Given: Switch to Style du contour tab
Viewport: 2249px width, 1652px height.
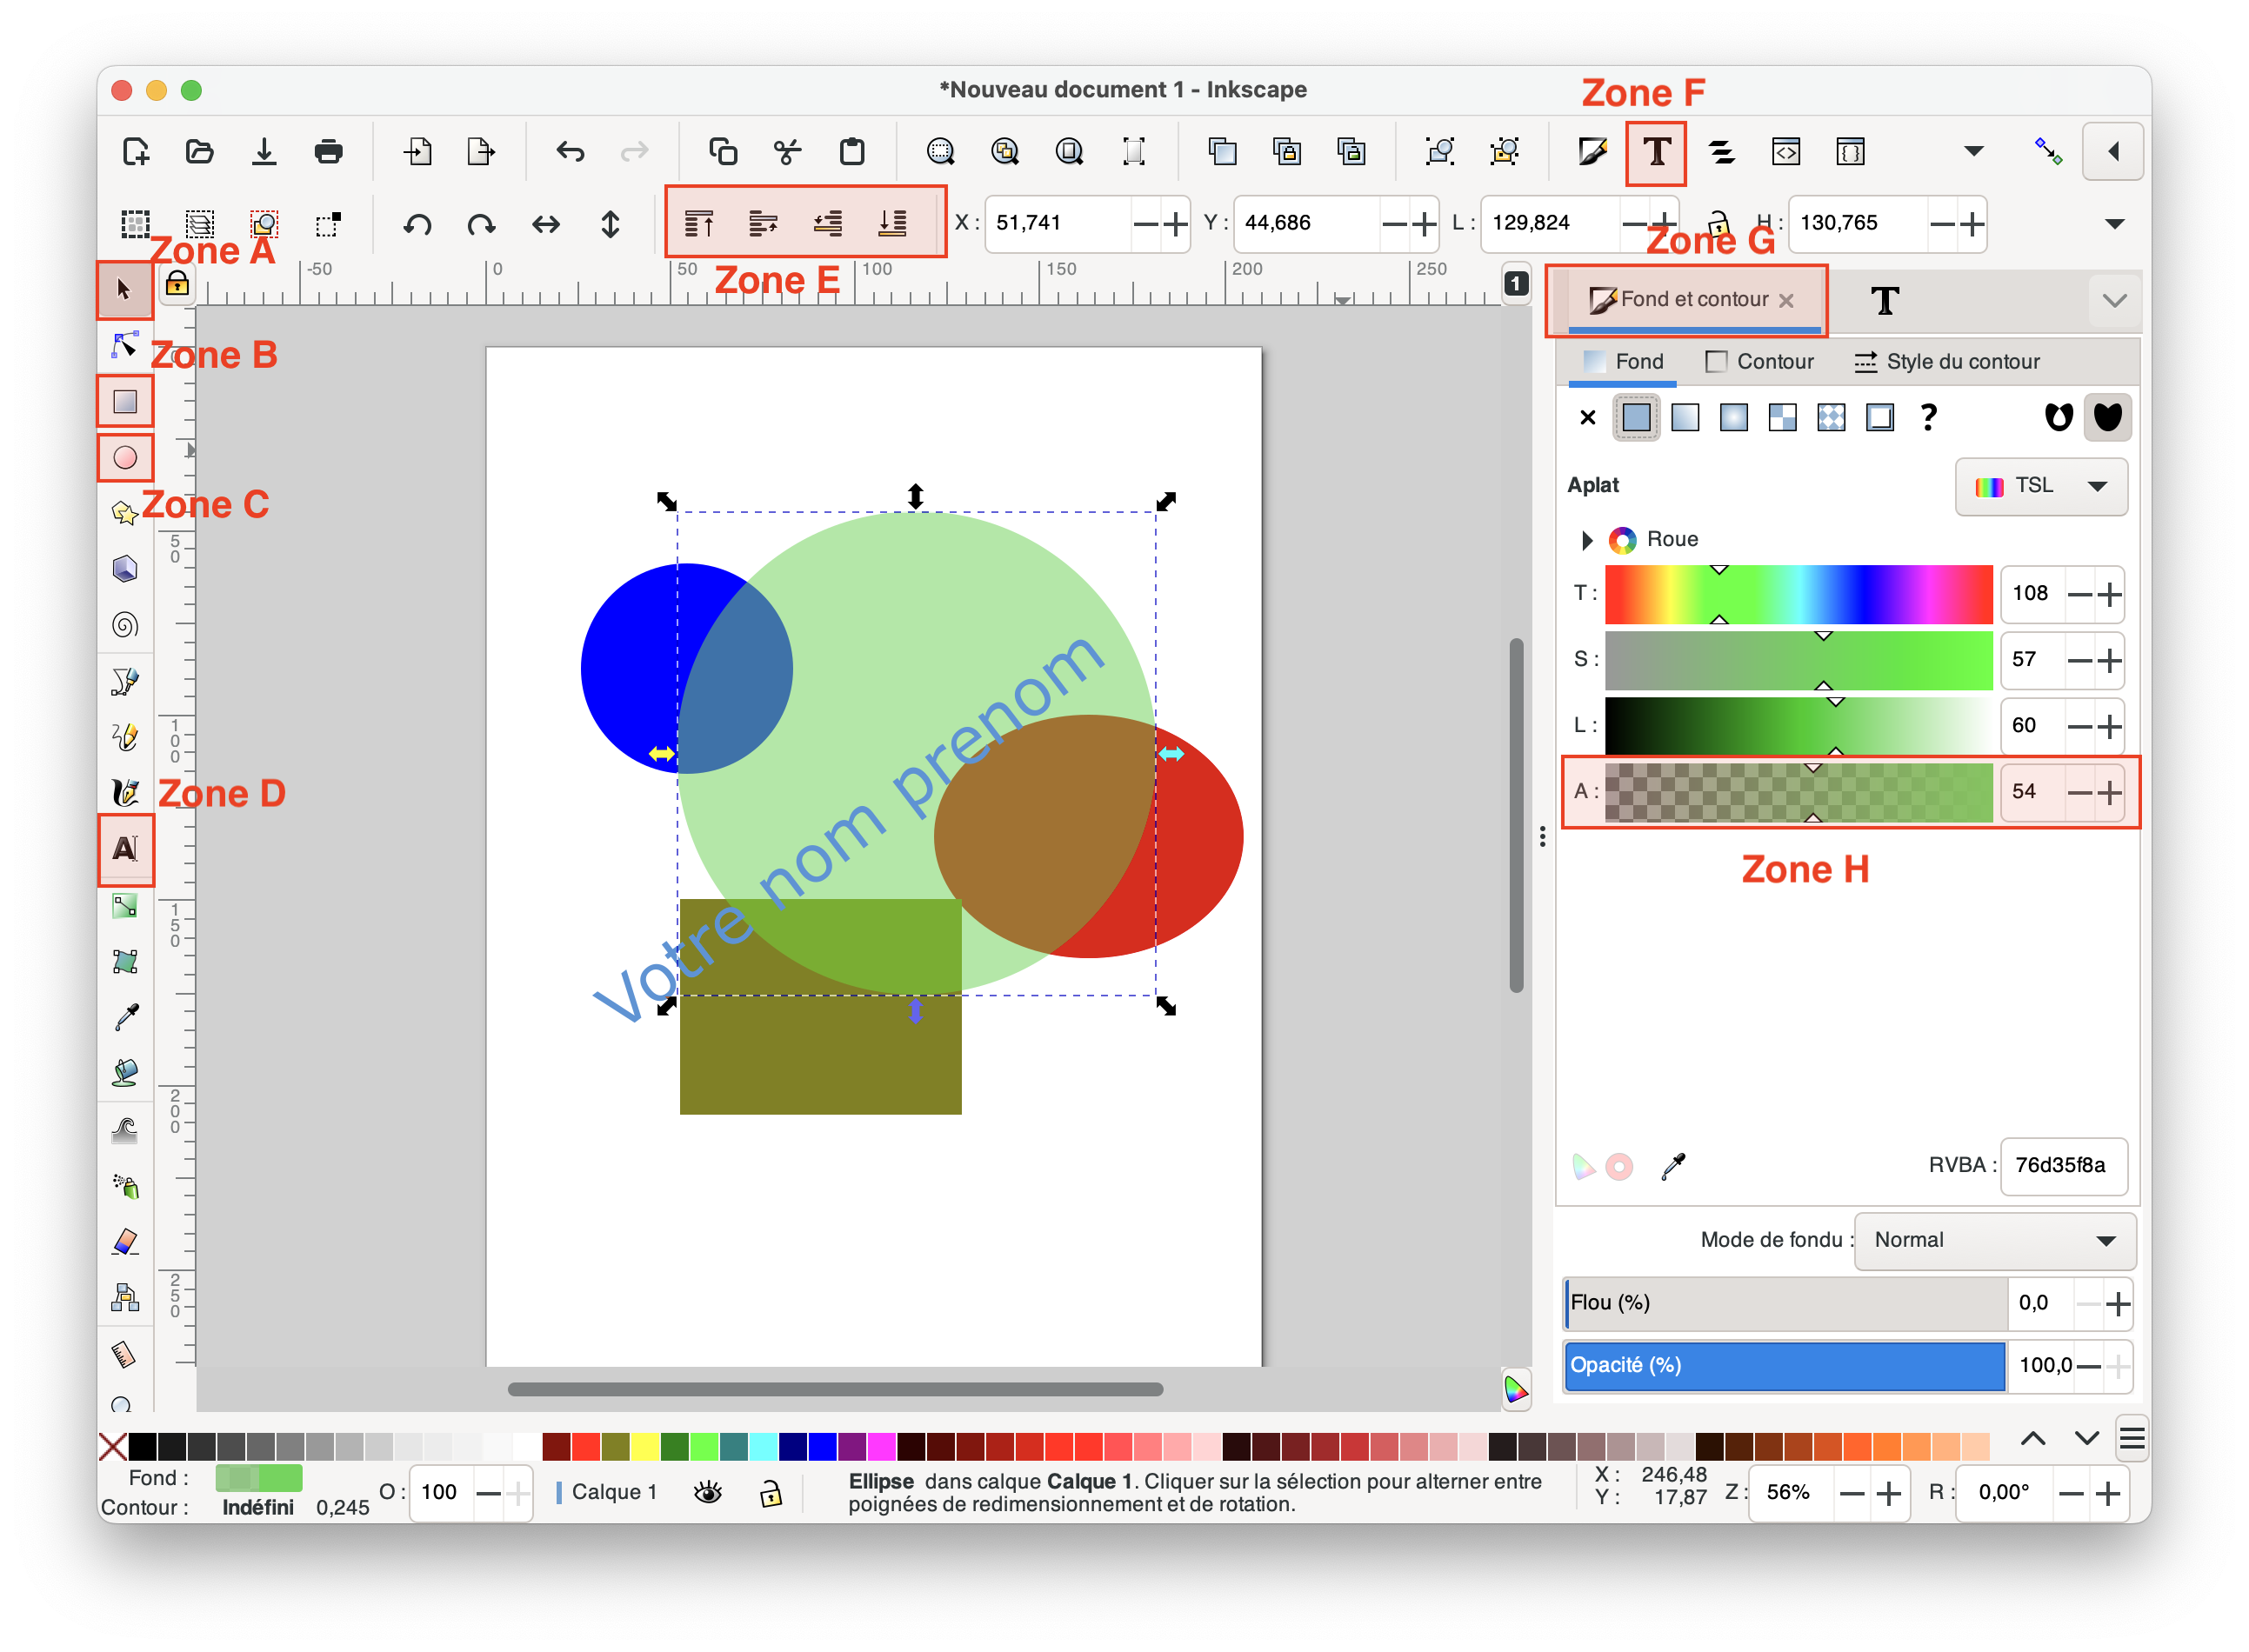Looking at the screenshot, I should click(x=1947, y=362).
